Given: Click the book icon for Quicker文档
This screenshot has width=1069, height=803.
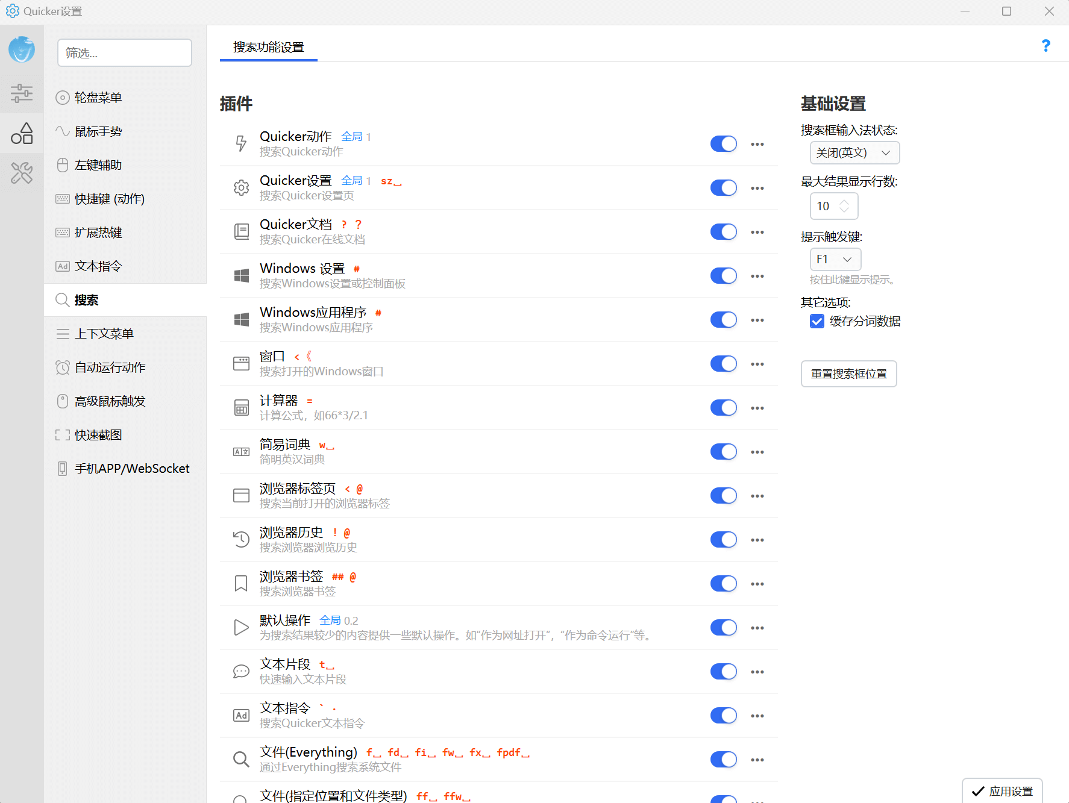Looking at the screenshot, I should [x=241, y=231].
